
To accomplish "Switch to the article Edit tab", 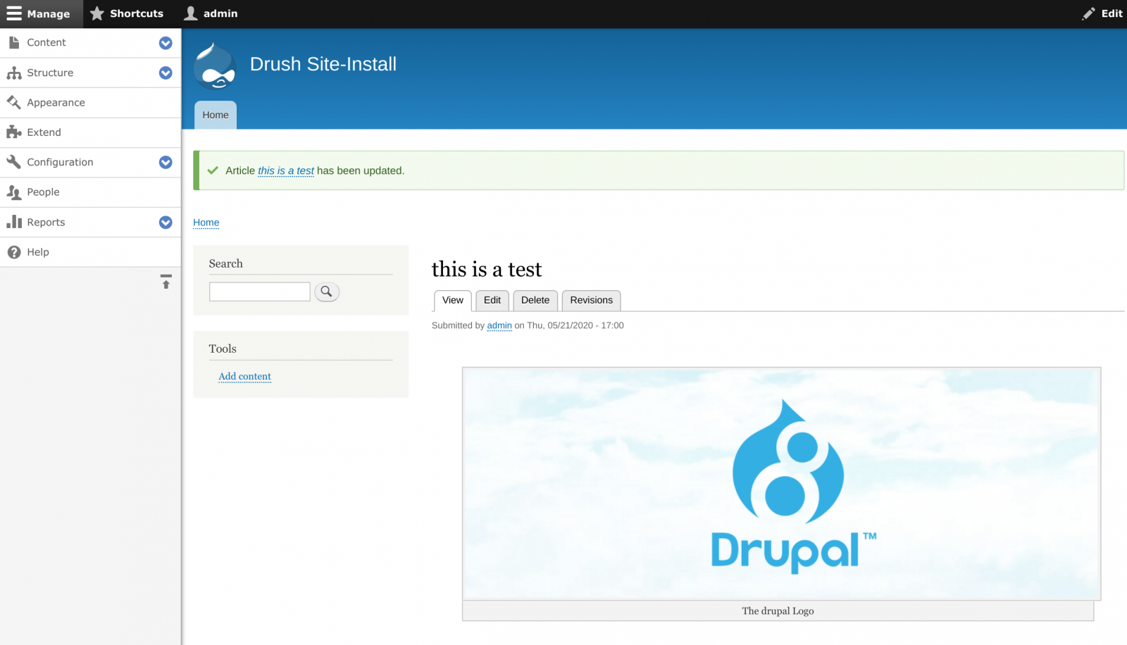I will [492, 300].
